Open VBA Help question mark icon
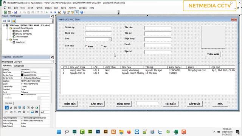Image resolution: width=242 pixels, height=136 pixels. (82, 12)
